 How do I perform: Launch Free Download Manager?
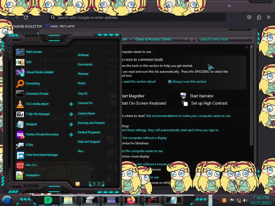point(37,155)
